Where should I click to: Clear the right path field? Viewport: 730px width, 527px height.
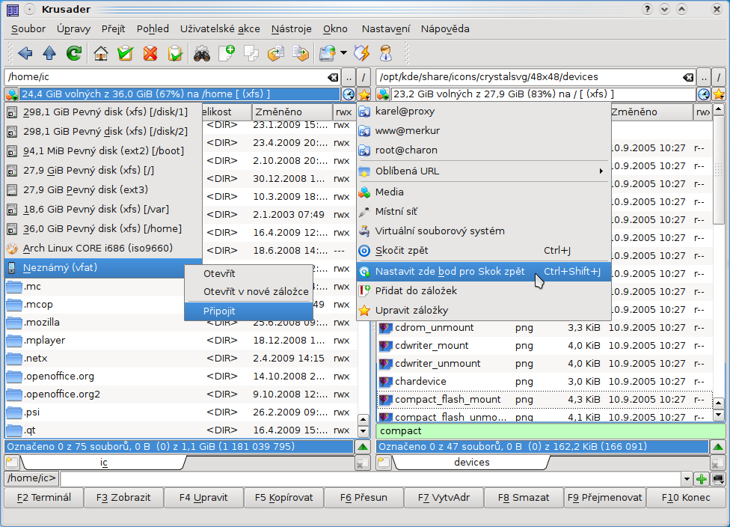[x=688, y=77]
